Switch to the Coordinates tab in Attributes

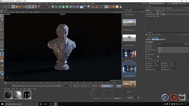(162, 39)
